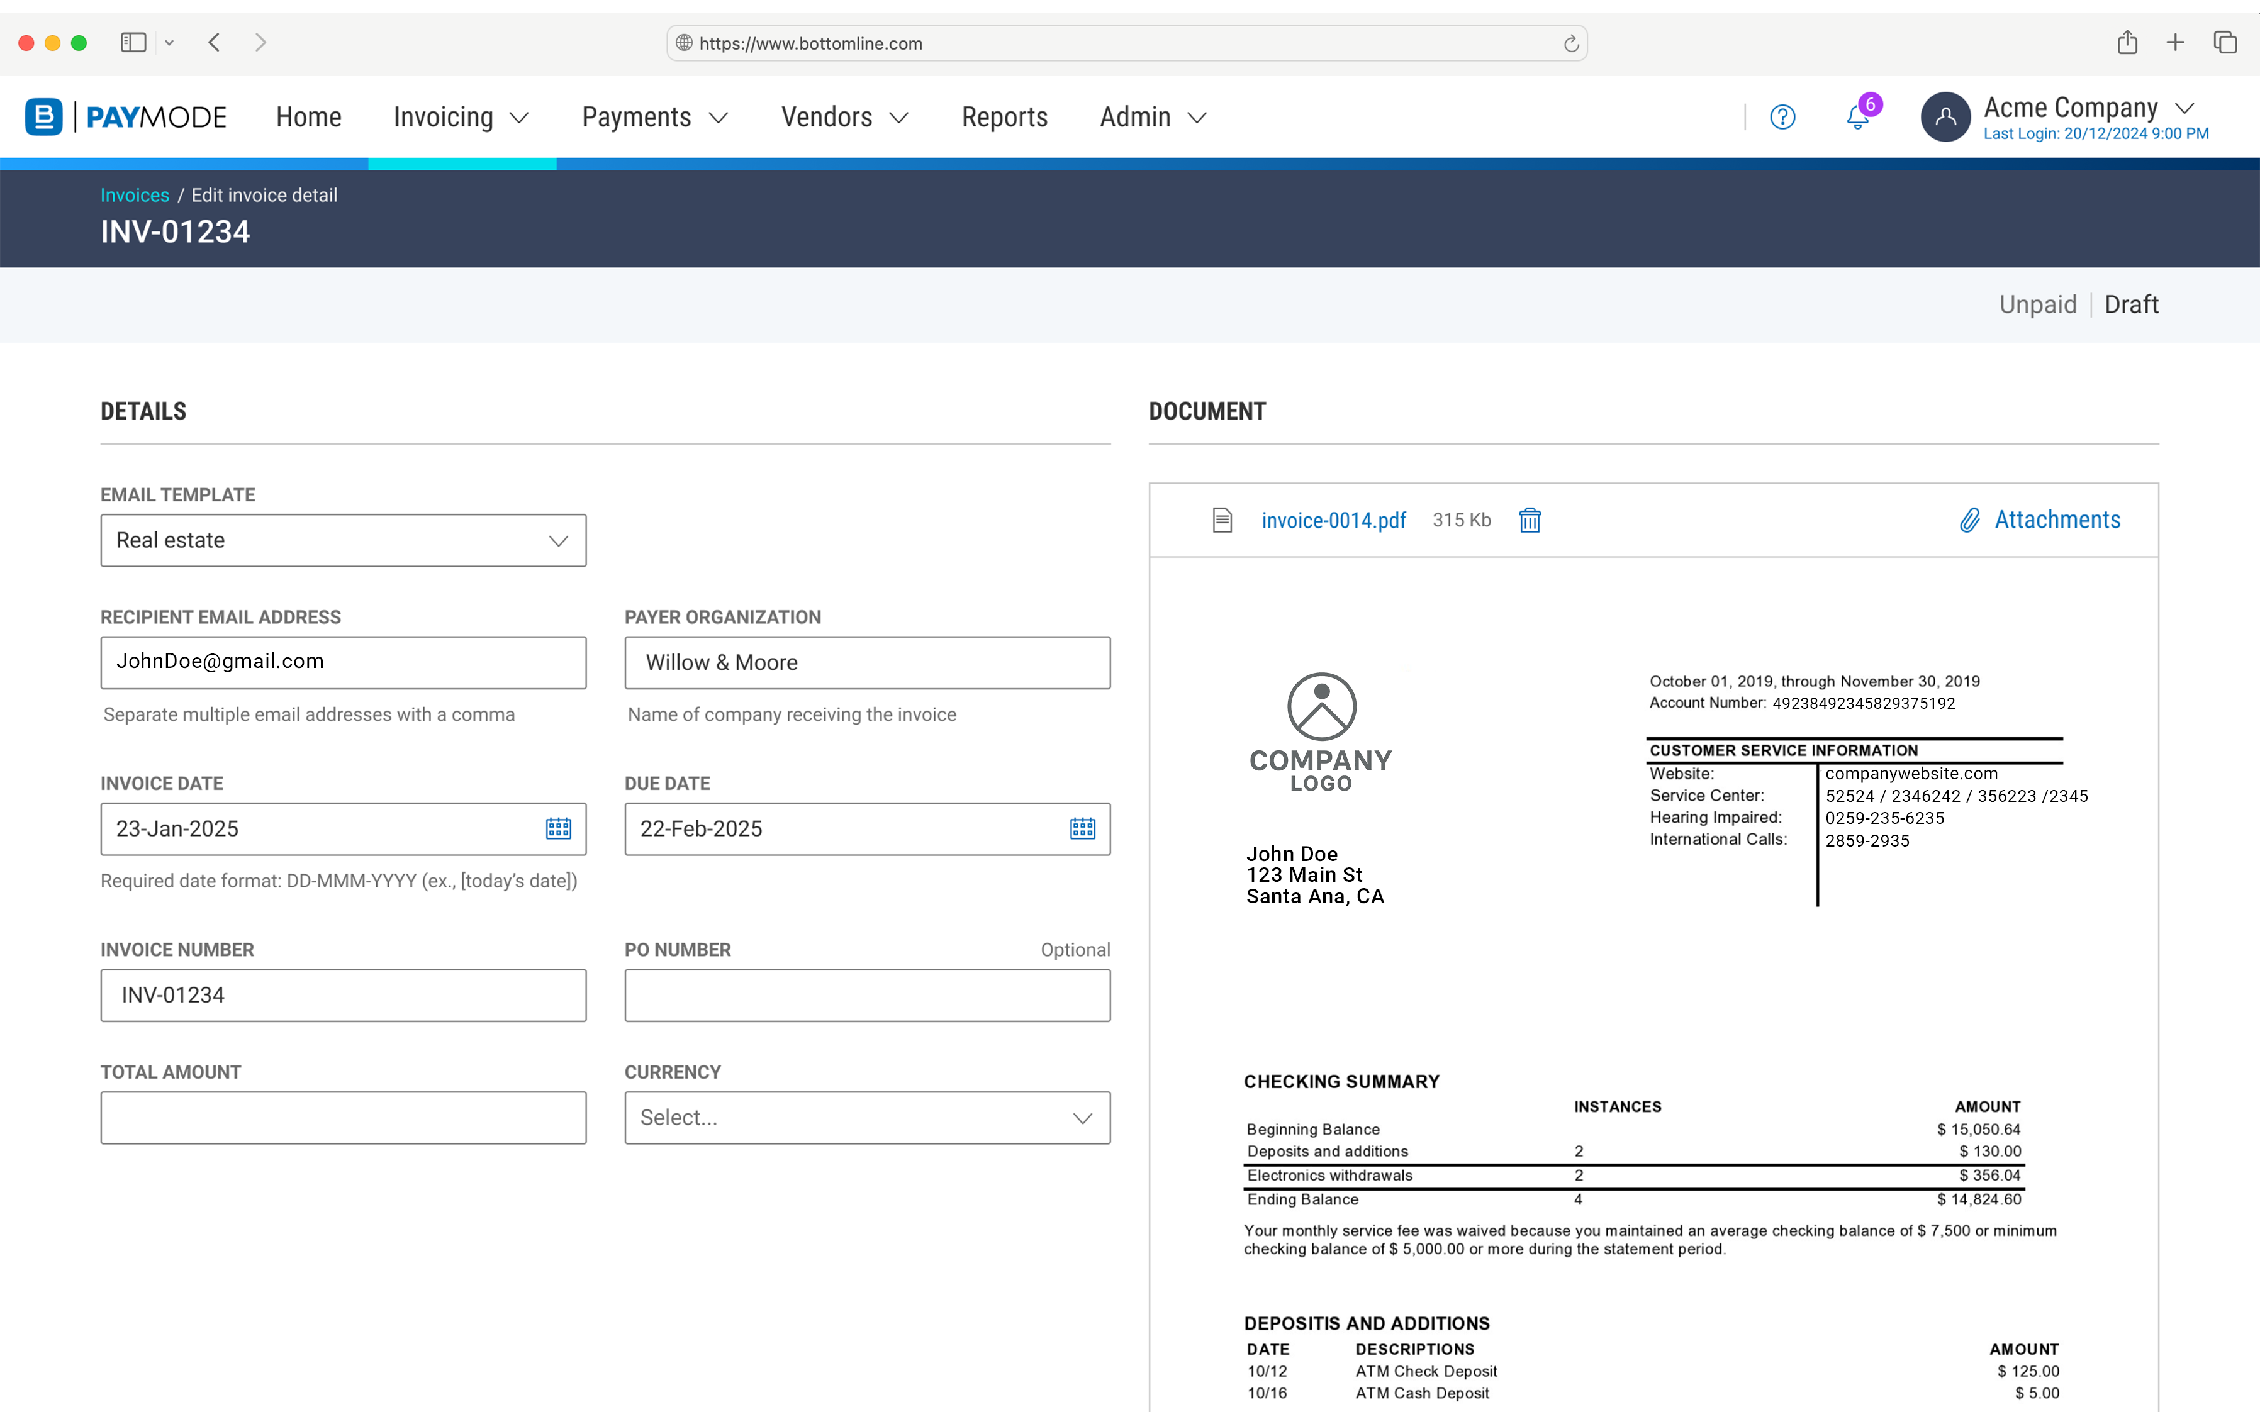Reload the page with refresh icon
The width and height of the screenshot is (2260, 1412).
click(1571, 43)
